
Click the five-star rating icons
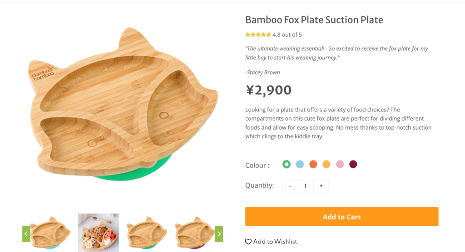[258, 35]
